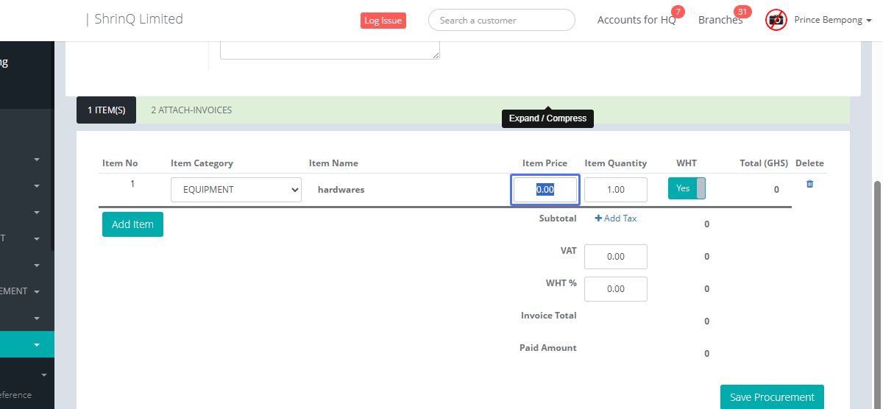This screenshot has width=883, height=409.
Task: Open the Accounts for HQ badge showing 7
Action: tap(678, 12)
